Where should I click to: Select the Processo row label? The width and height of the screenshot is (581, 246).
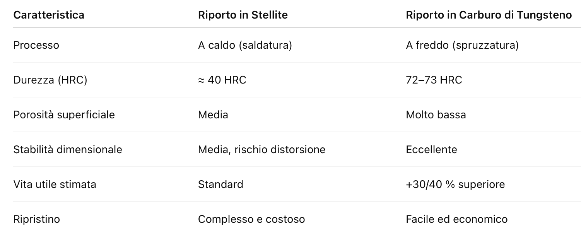tap(36, 45)
